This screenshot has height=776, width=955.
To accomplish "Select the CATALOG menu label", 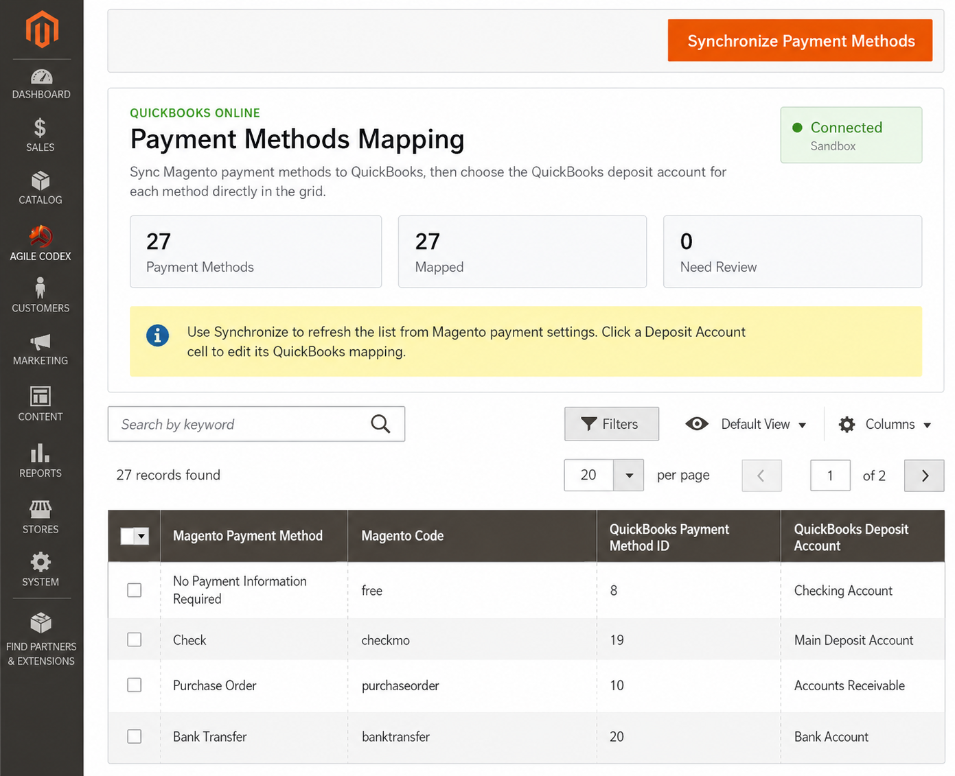I will 41,200.
